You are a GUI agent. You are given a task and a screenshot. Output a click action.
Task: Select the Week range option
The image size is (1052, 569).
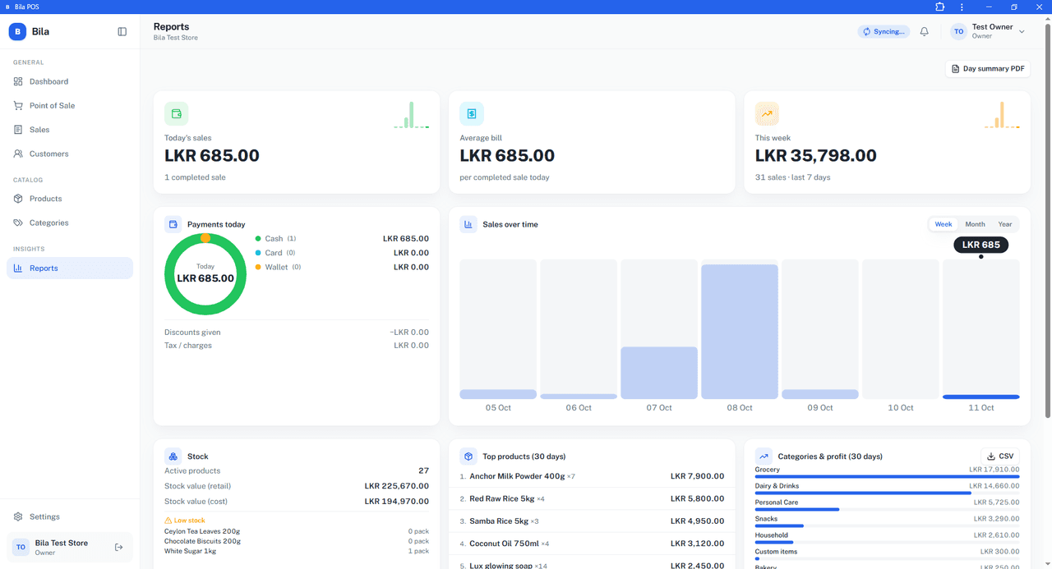[x=944, y=224]
